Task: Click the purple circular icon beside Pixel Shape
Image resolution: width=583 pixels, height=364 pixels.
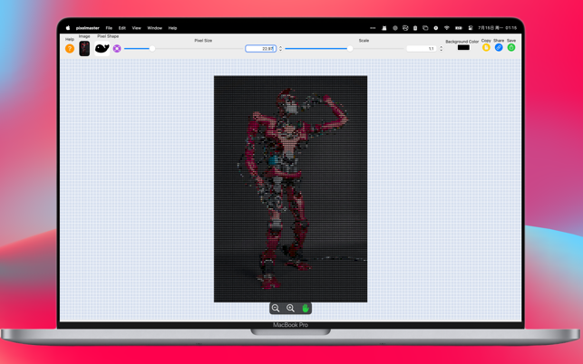Action: click(117, 48)
